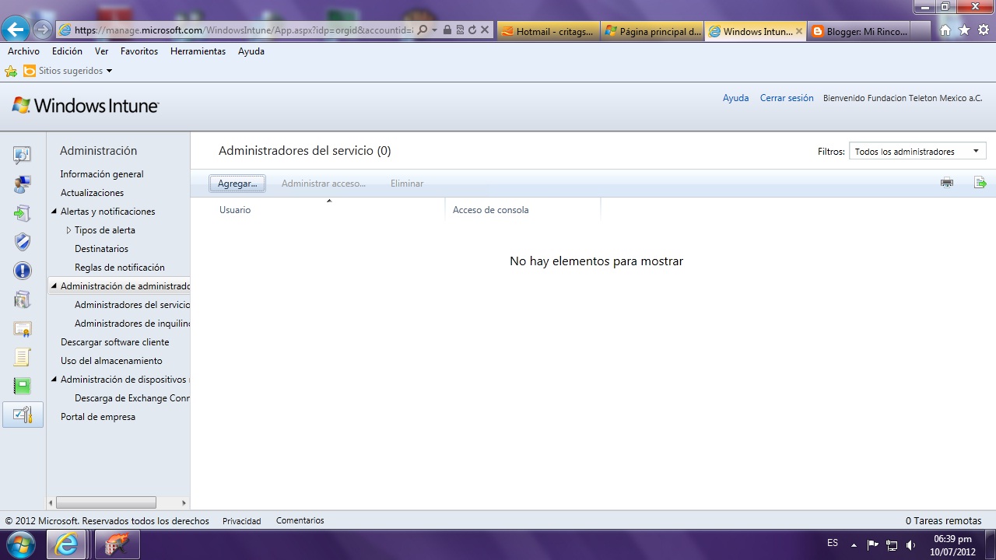Click the browser address bar URL field
The image size is (996, 560).
coord(244,30)
